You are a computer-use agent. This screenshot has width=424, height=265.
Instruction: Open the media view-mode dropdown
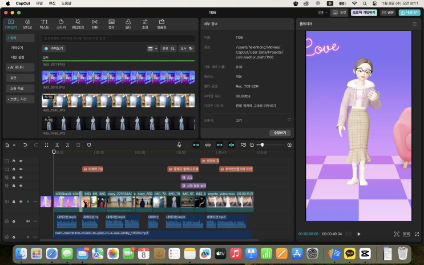tap(152, 49)
